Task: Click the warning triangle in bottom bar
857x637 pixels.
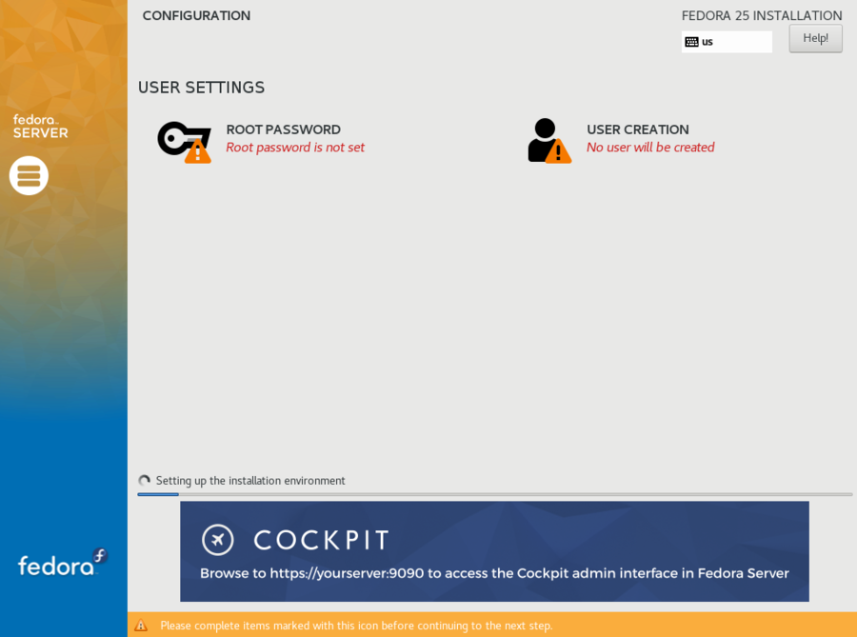Action: (x=141, y=626)
